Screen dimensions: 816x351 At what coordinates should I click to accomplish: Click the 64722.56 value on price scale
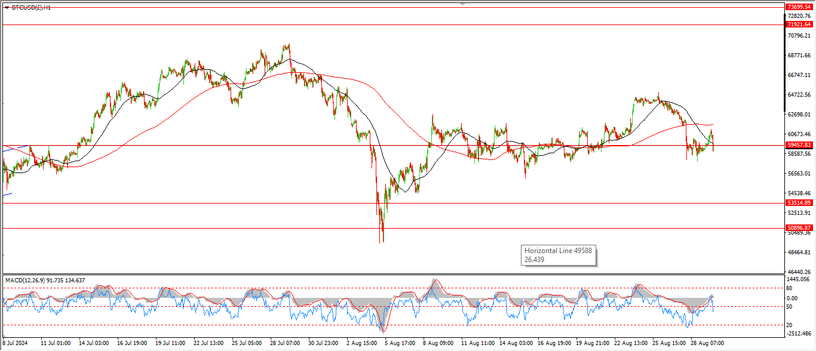pyautogui.click(x=799, y=95)
